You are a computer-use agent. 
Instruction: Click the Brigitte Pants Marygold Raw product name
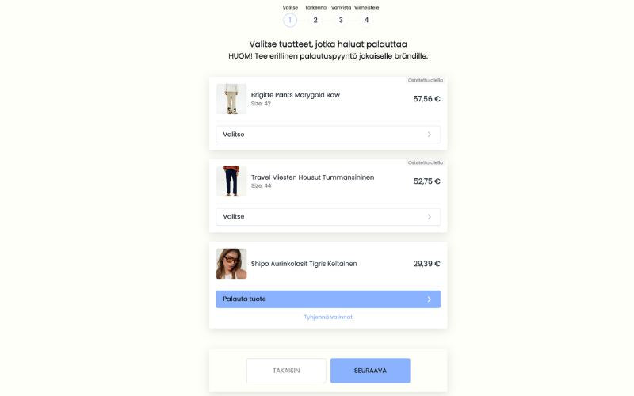click(x=295, y=95)
